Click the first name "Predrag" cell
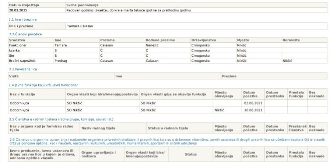This screenshot has height=163, width=330. [61, 60]
